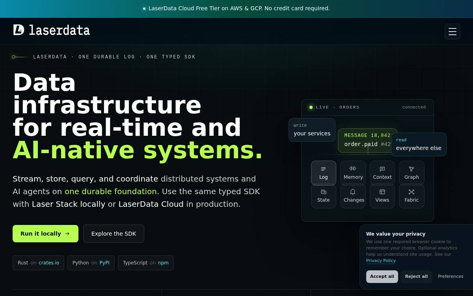Viewport: 473px width, 296px height.
Task: Click the LaserData logo
Action: point(52,30)
